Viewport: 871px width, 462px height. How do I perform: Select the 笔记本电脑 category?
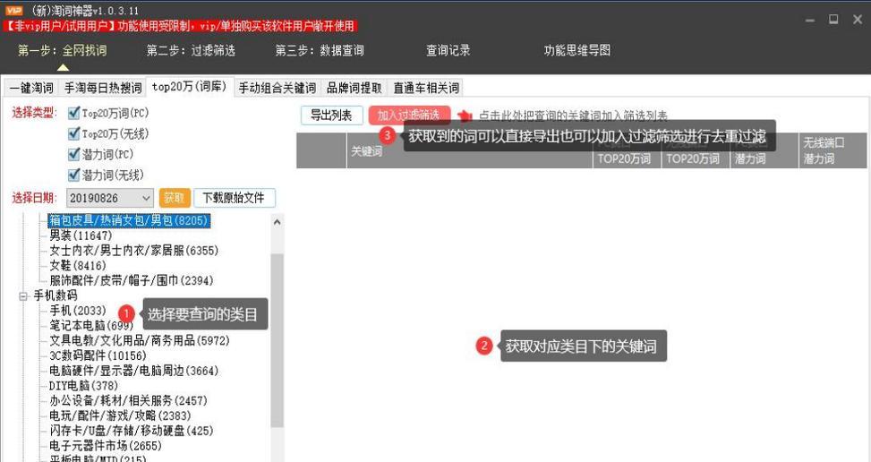[91, 325]
